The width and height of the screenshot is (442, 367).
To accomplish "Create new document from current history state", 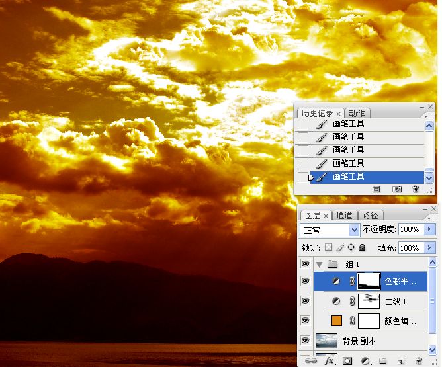I will click(x=376, y=189).
